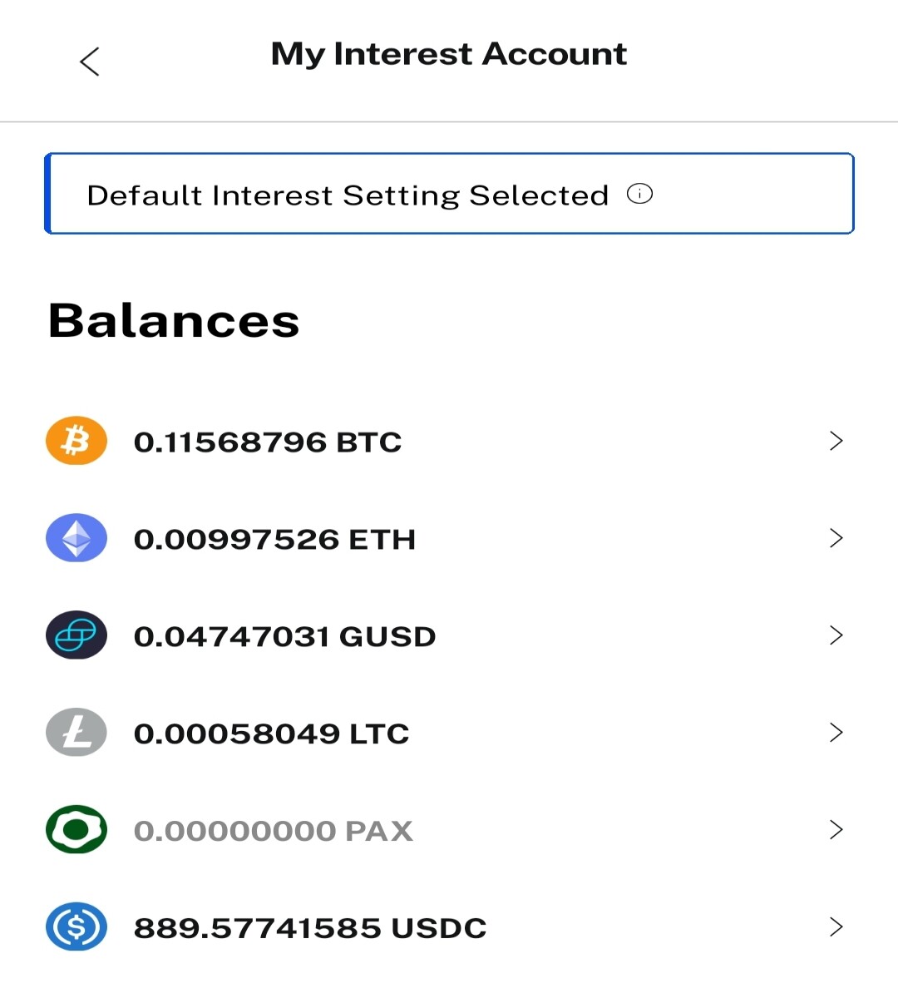Tap the Default Interest Setting Selected banner
Viewport: 898px width, 998px height.
point(449,194)
